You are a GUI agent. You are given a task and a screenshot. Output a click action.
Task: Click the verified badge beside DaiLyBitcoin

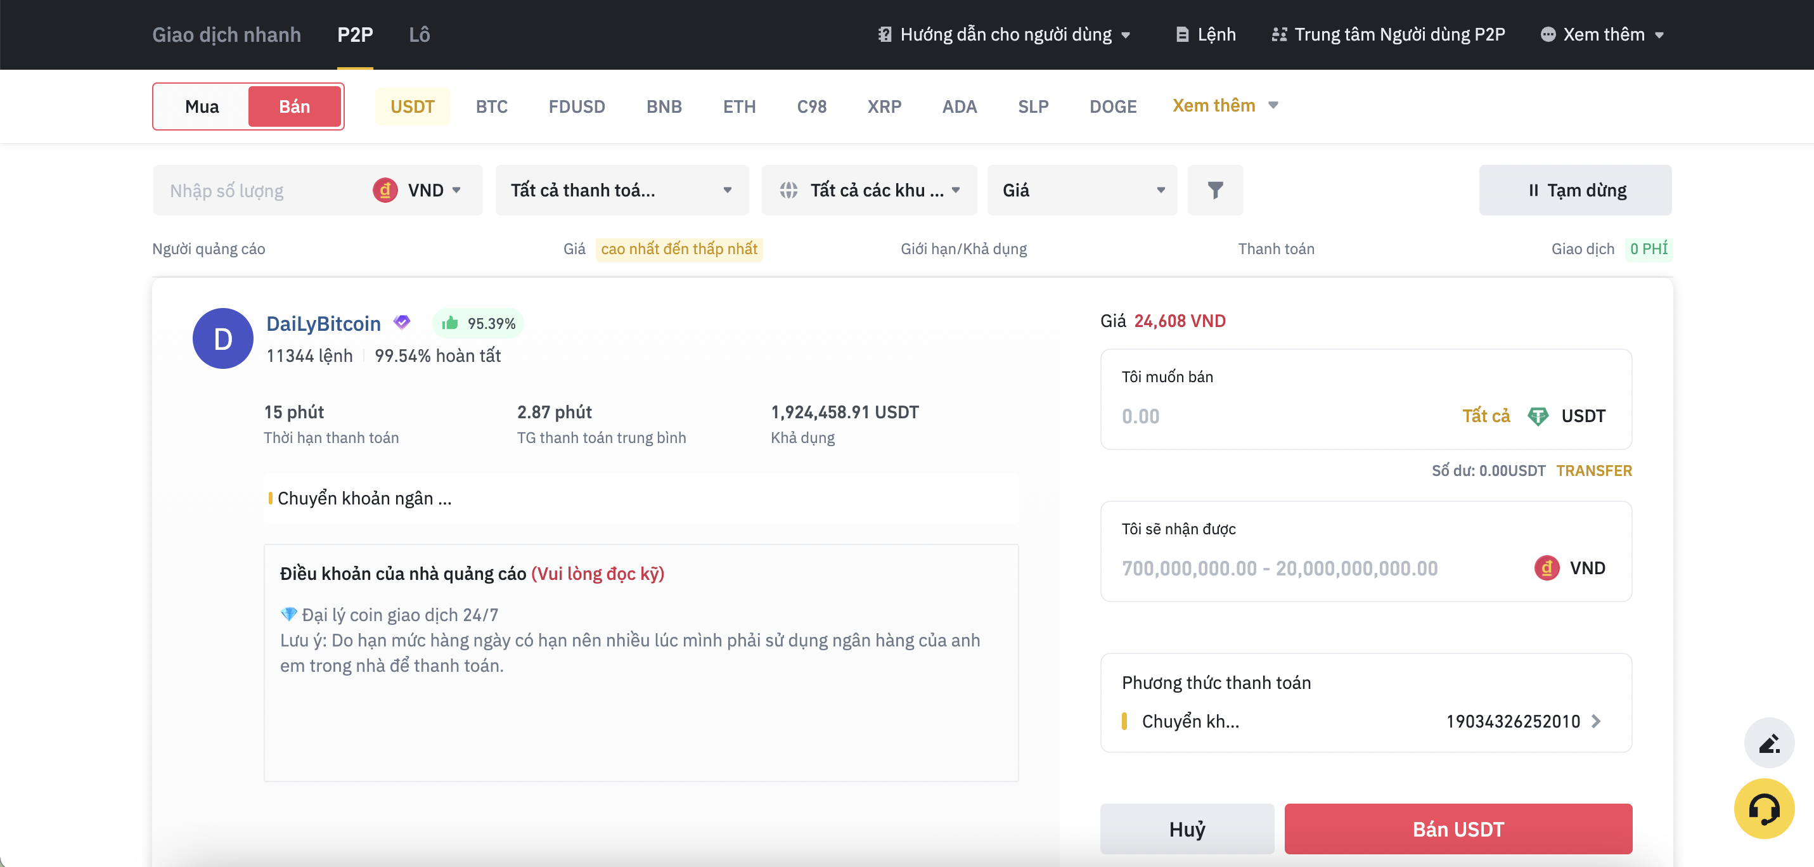(401, 322)
